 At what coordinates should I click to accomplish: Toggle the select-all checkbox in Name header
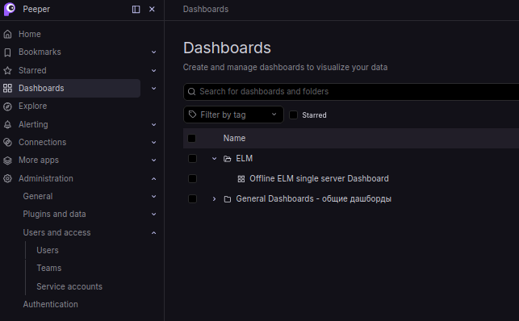tap(191, 138)
